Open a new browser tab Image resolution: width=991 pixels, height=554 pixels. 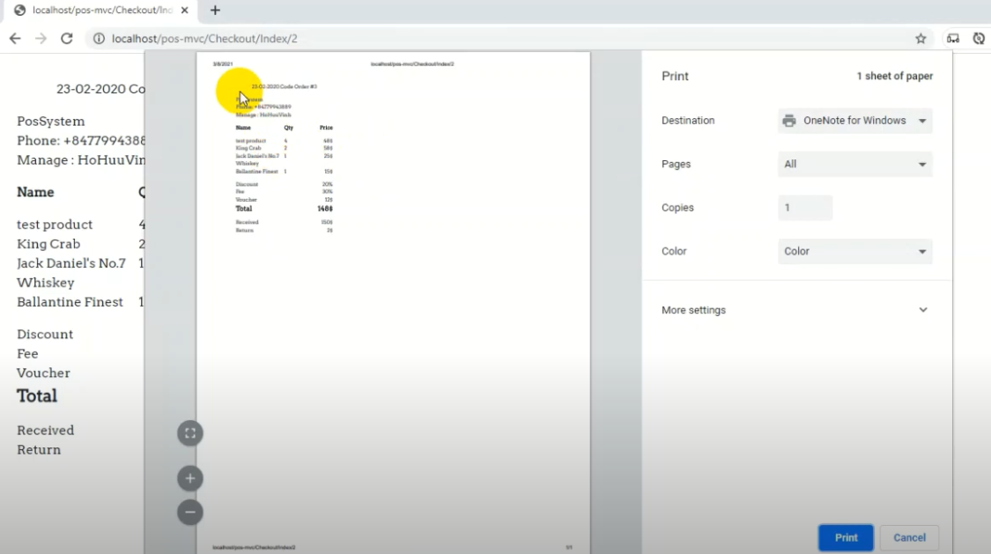pos(215,11)
